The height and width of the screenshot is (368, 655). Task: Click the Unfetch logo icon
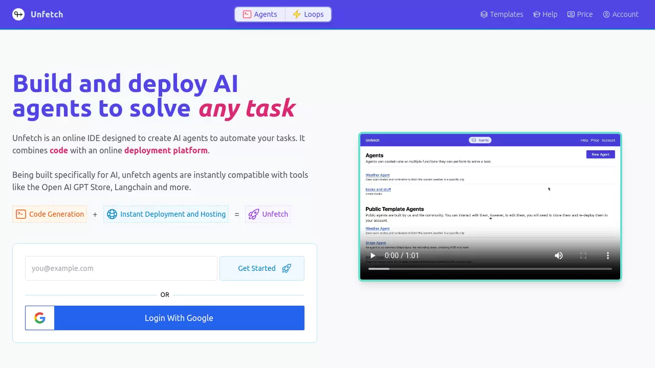click(x=18, y=14)
